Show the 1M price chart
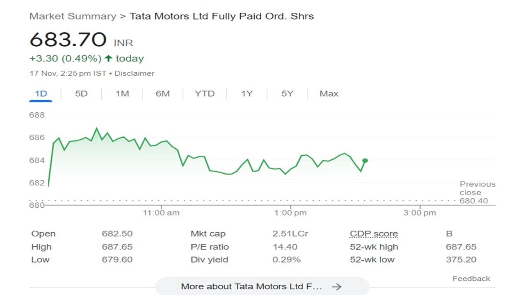This screenshot has height=295, width=525. pyautogui.click(x=122, y=94)
